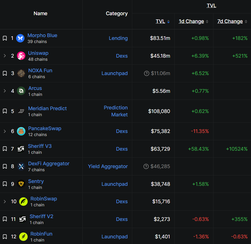Expand the Uniswap row
Image resolution: width=251 pixels, height=244 pixels.
tap(5, 56)
